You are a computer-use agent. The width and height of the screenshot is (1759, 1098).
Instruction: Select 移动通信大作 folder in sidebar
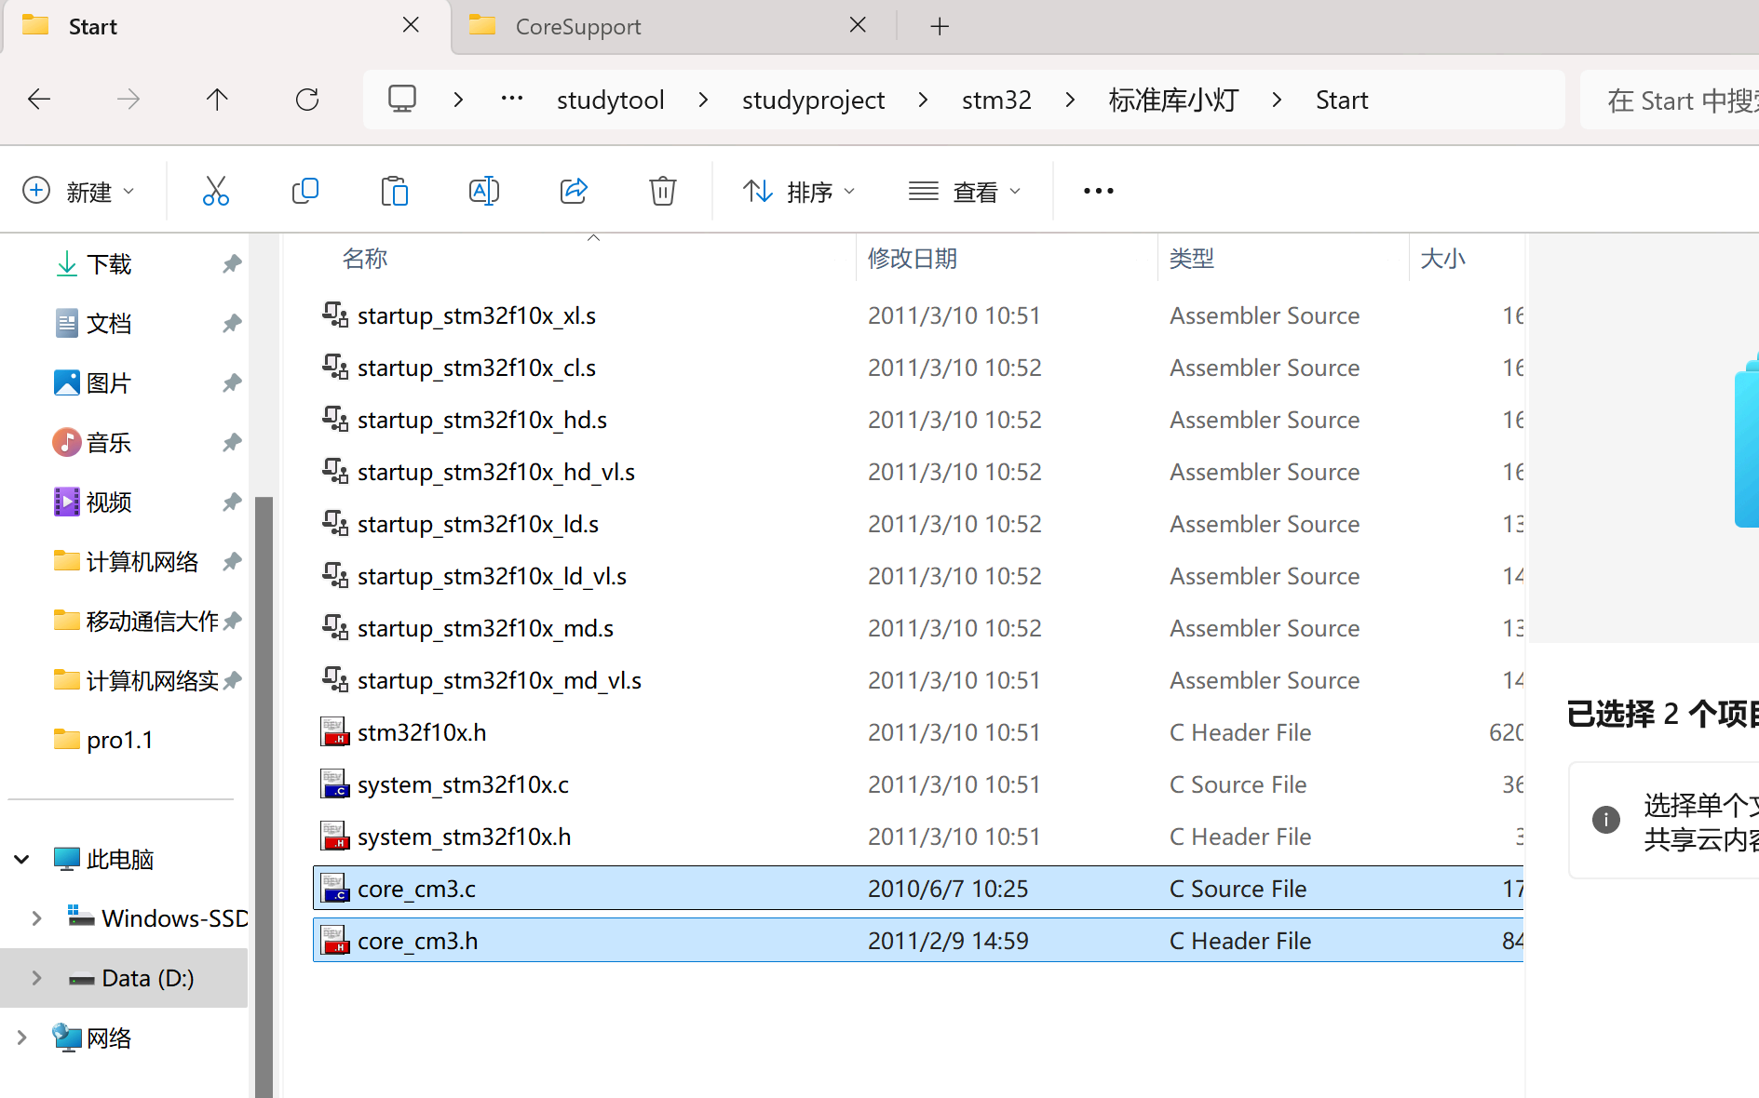tap(136, 622)
